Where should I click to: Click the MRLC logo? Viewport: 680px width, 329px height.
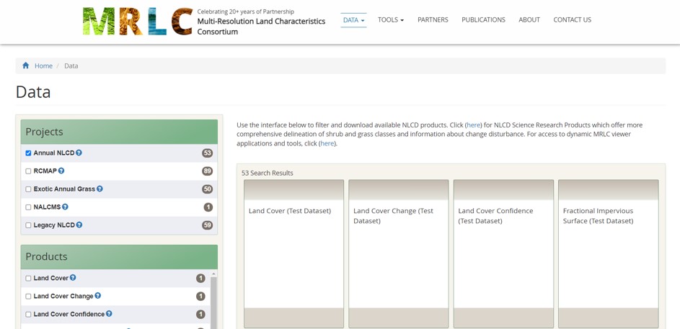pyautogui.click(x=137, y=21)
